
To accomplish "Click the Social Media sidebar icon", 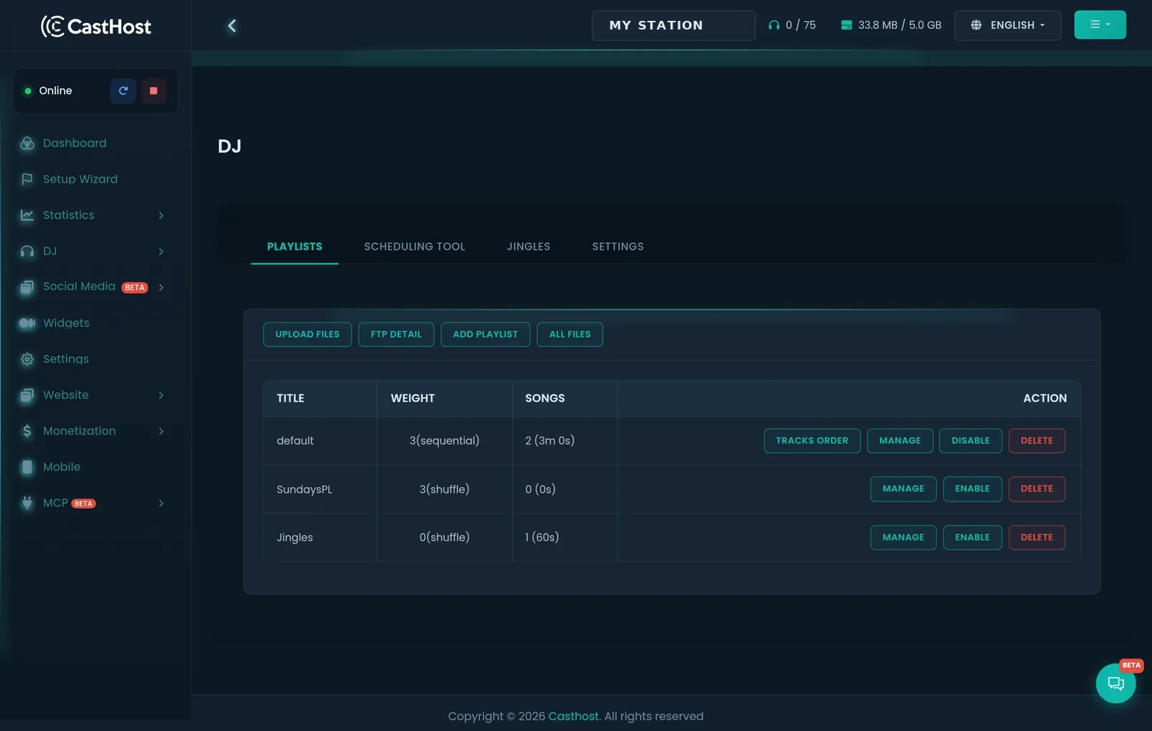I will coord(27,287).
